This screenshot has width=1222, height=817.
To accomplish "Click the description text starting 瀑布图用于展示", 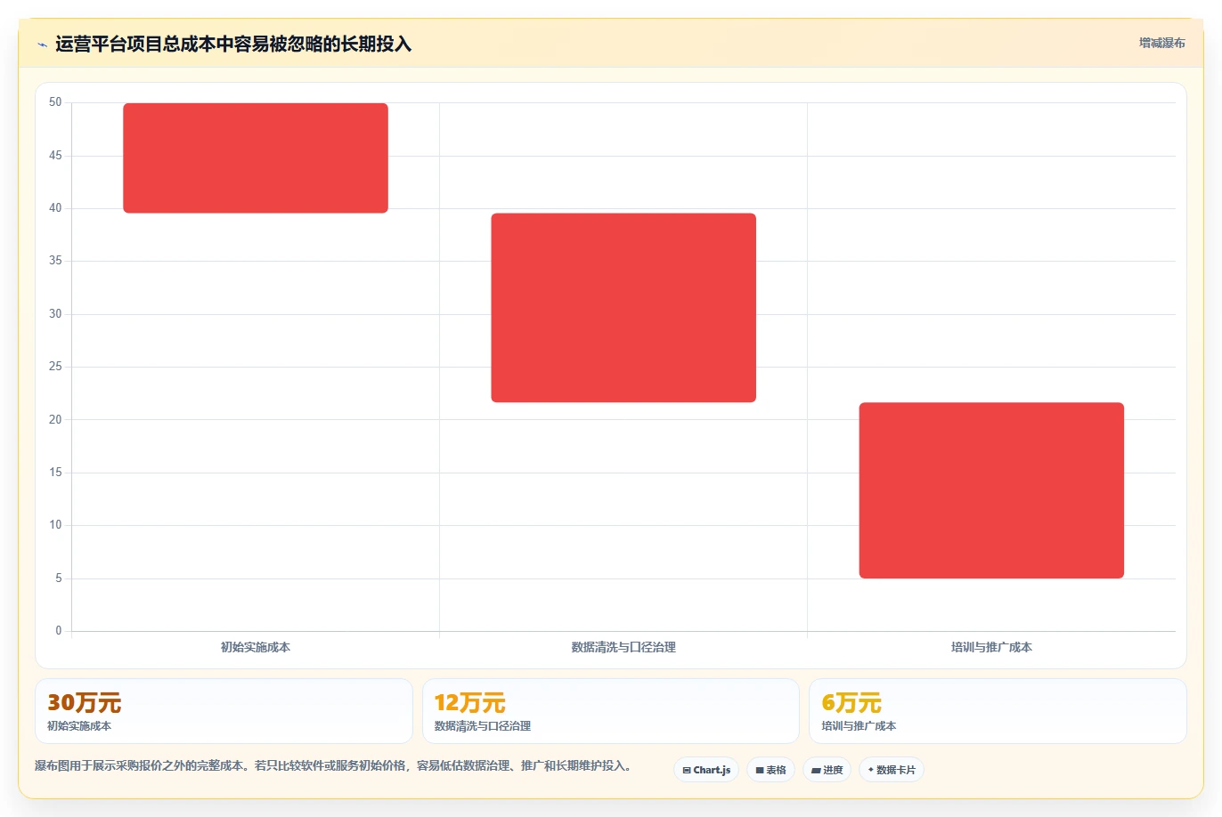I will click(333, 765).
